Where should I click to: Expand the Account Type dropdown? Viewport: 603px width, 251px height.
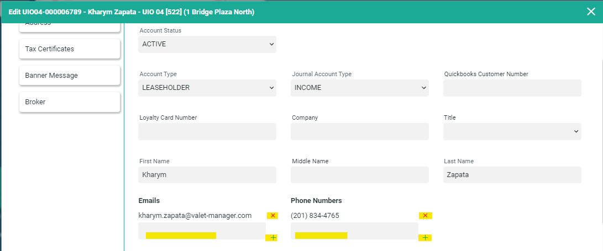click(x=207, y=88)
